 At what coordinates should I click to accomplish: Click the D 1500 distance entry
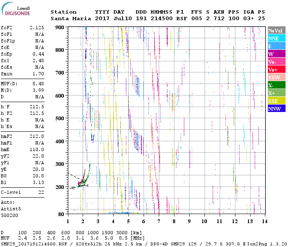(x=107, y=233)
